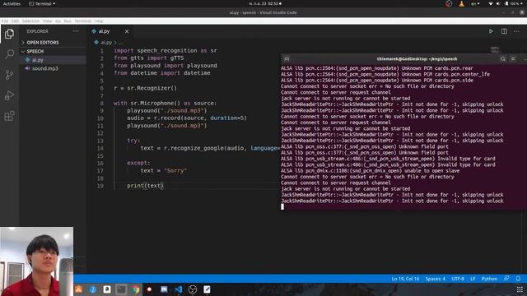Open the Search view in the activity bar
Viewport: 527px width, 296px height.
pyautogui.click(x=9, y=53)
